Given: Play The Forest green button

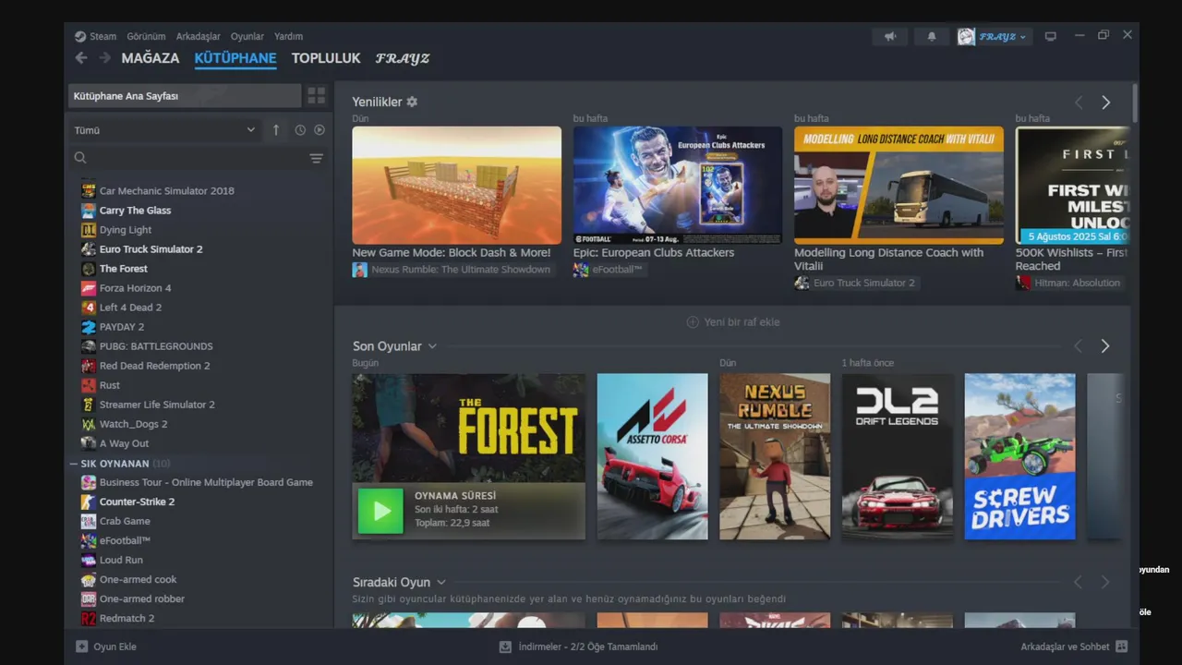Looking at the screenshot, I should 380,511.
